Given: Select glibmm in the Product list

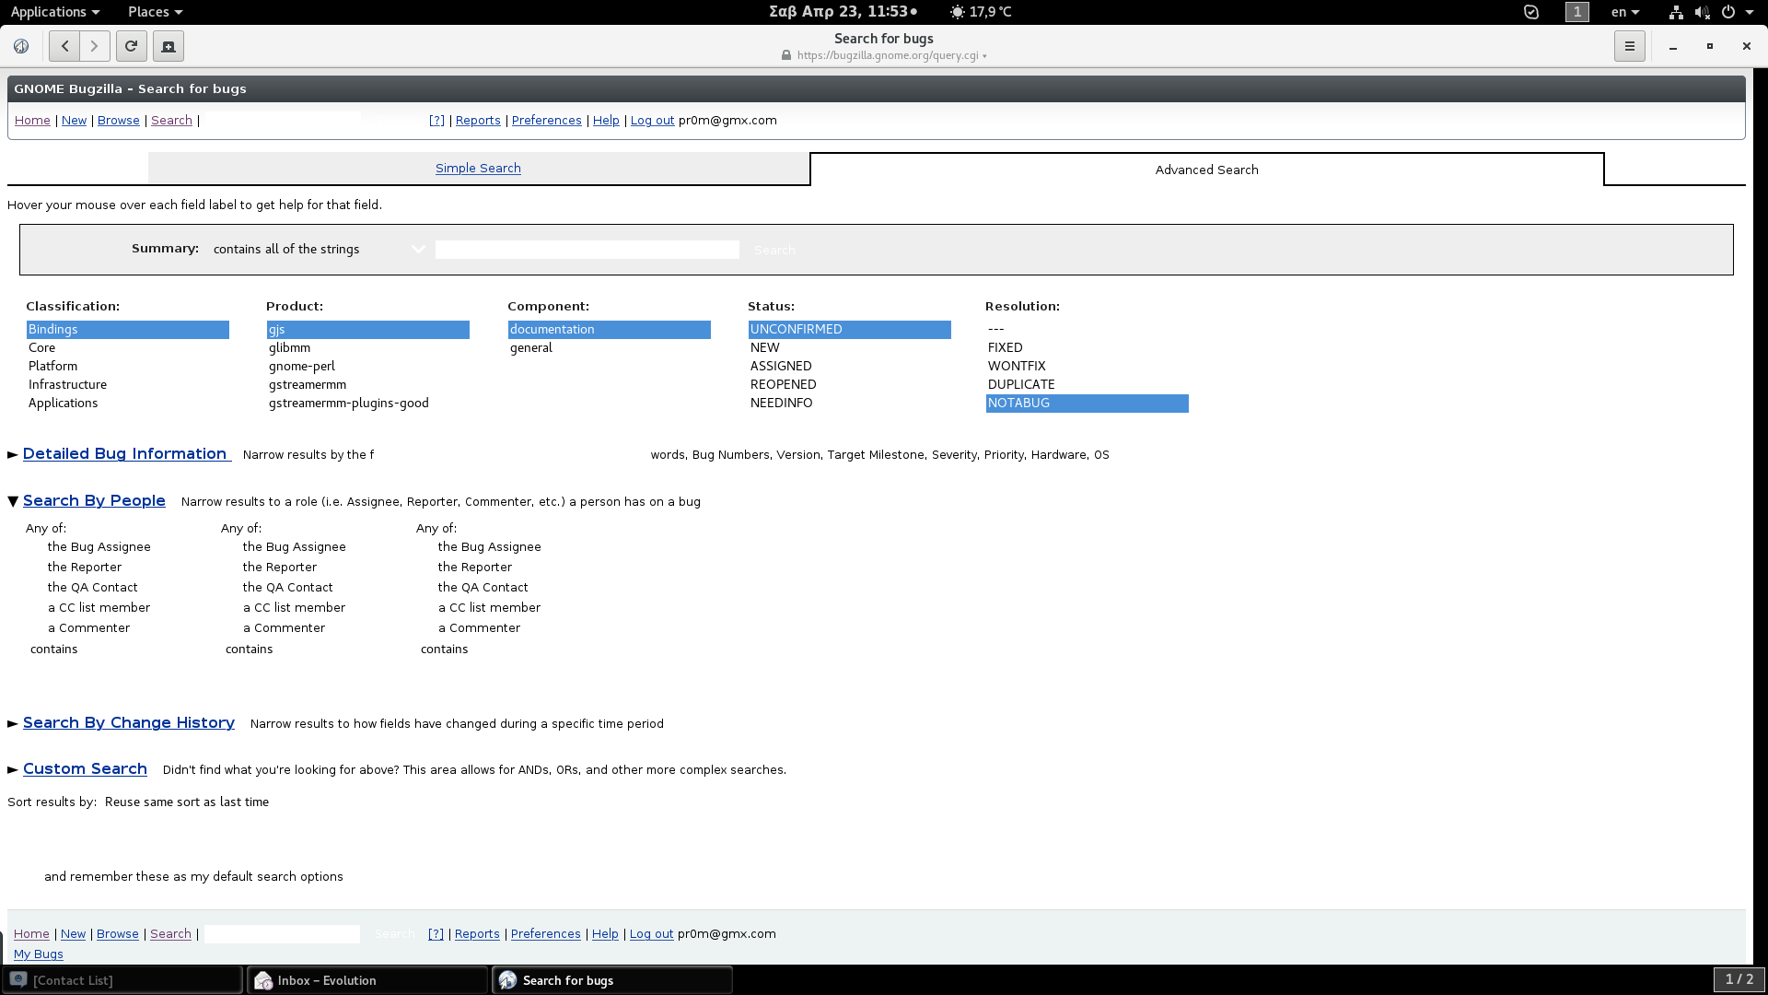Looking at the screenshot, I should click(x=368, y=347).
